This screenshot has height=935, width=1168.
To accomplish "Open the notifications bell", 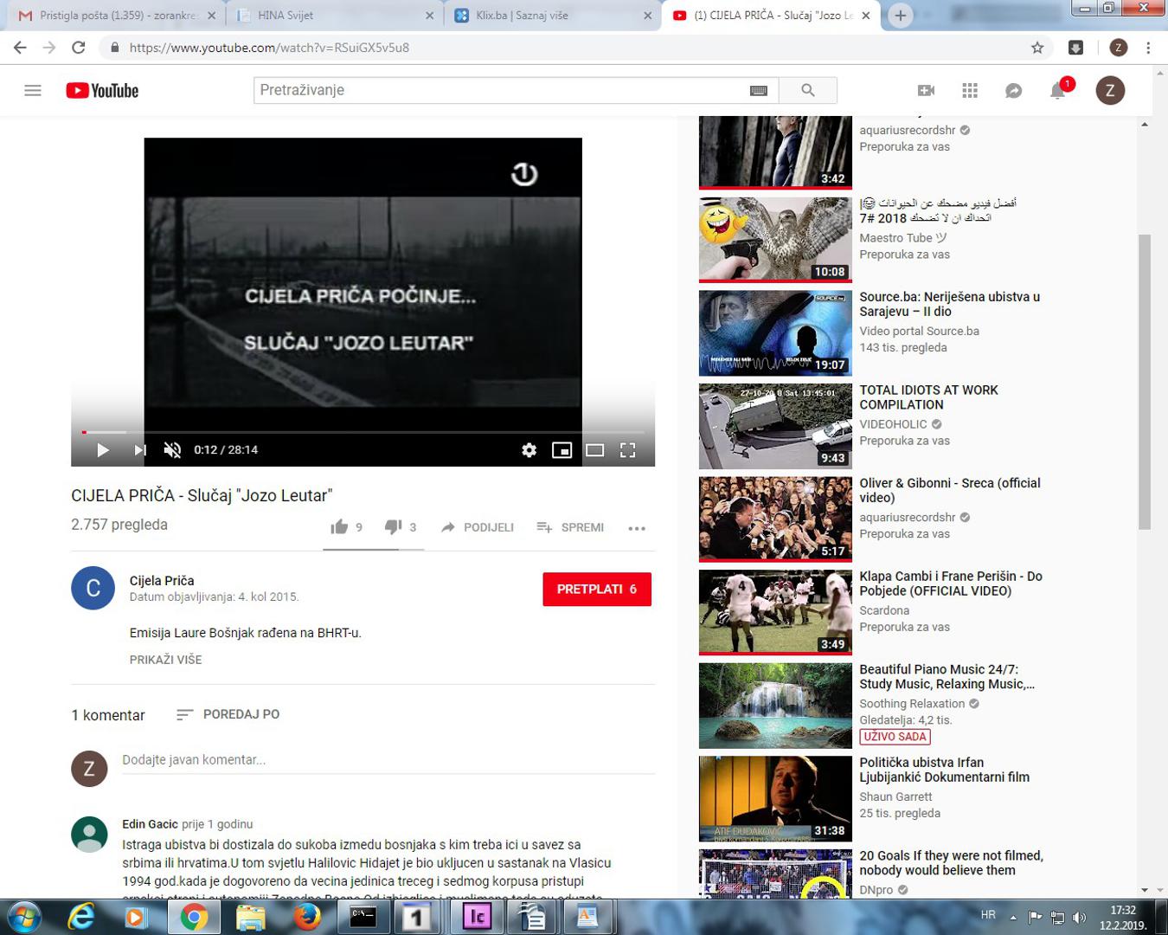I will point(1057,91).
